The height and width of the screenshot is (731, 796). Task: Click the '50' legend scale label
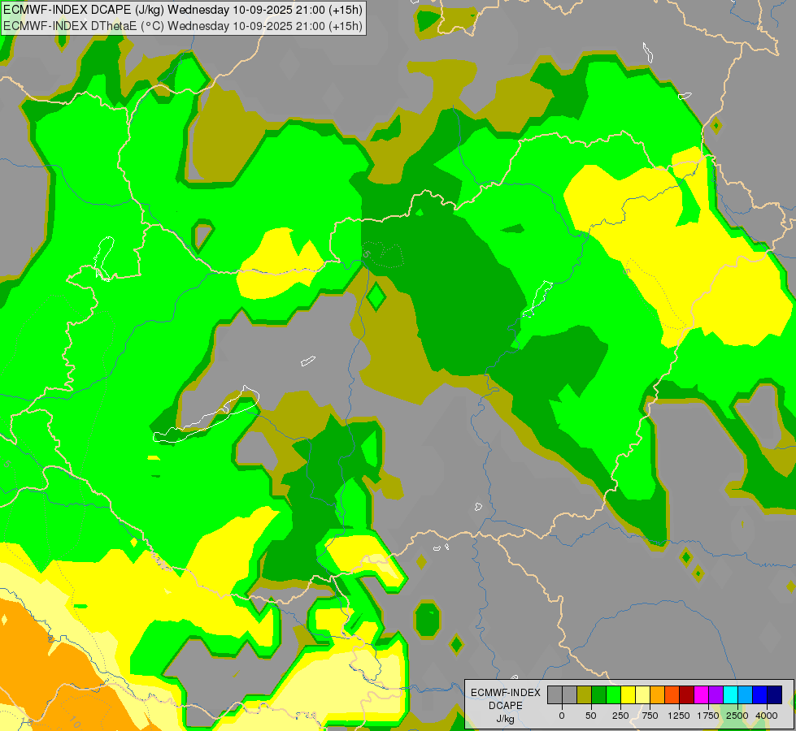pos(591,716)
